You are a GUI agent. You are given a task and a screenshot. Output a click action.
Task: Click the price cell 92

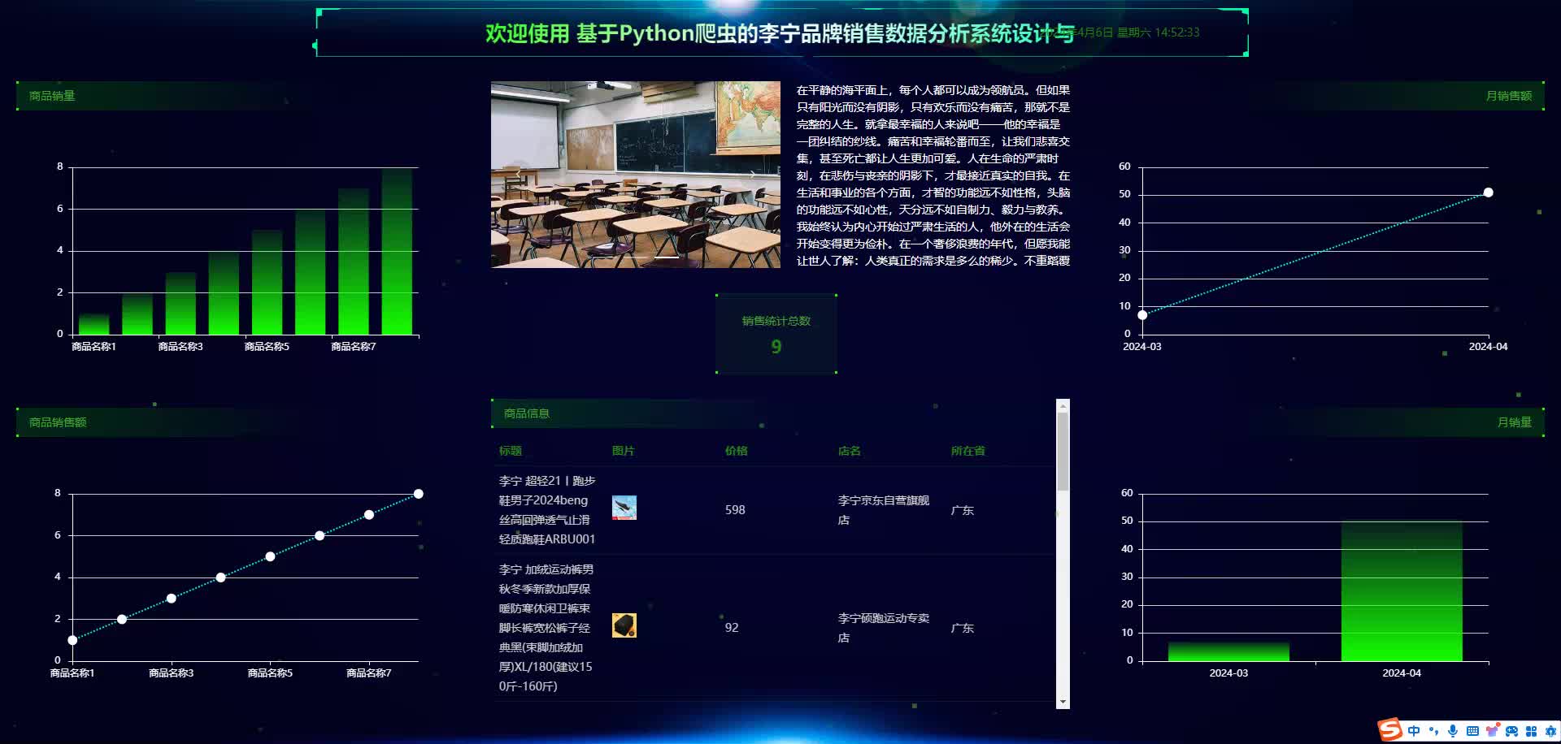point(732,628)
